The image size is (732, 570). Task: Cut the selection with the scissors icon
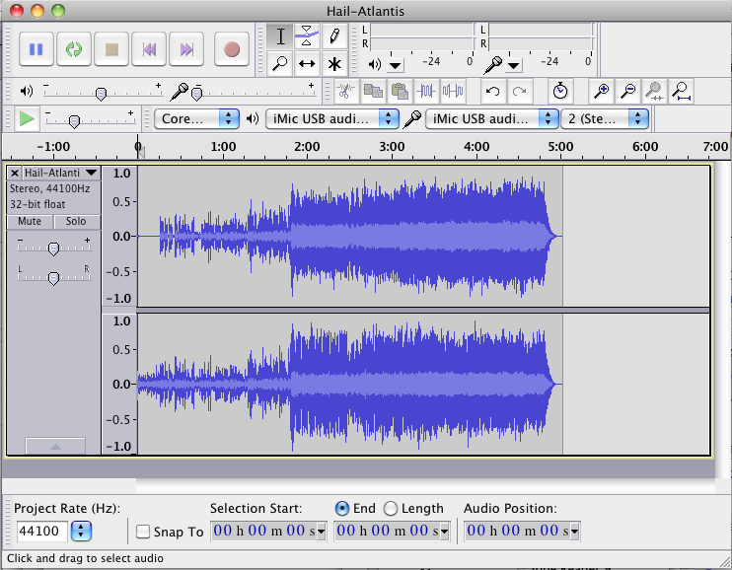345,91
